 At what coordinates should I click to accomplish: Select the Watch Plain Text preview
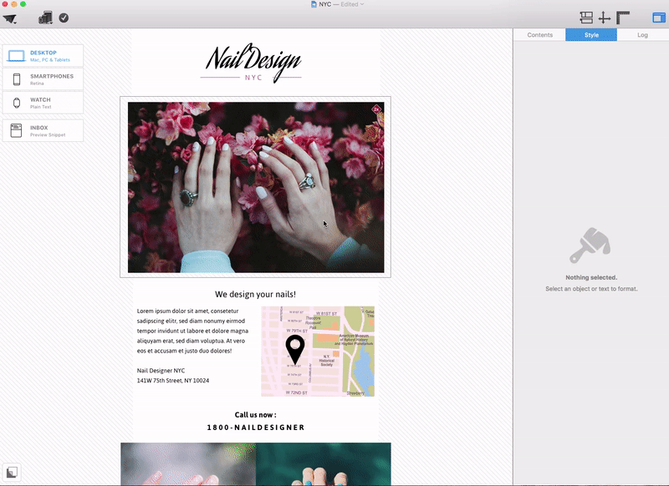(x=43, y=103)
